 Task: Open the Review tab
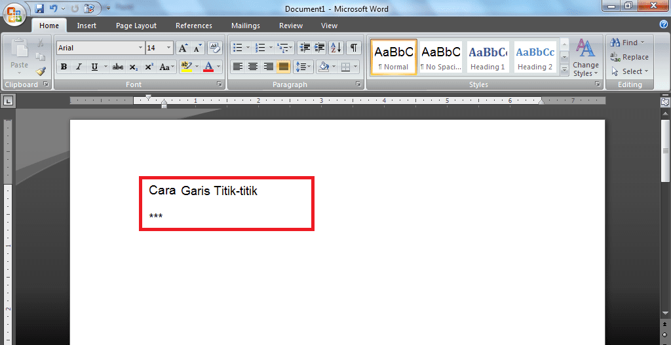(x=291, y=26)
